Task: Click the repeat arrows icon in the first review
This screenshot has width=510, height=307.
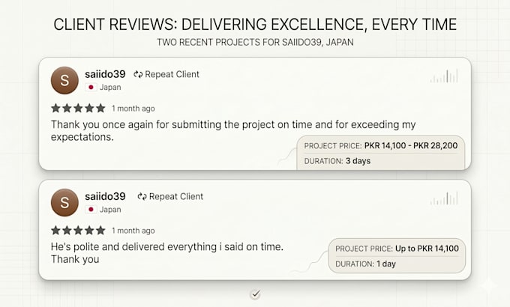Action: point(138,74)
